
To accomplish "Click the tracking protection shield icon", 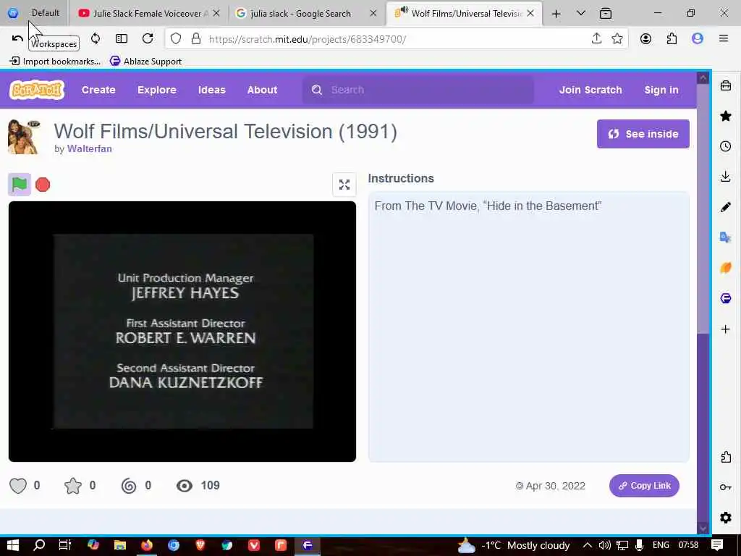I will tap(176, 38).
